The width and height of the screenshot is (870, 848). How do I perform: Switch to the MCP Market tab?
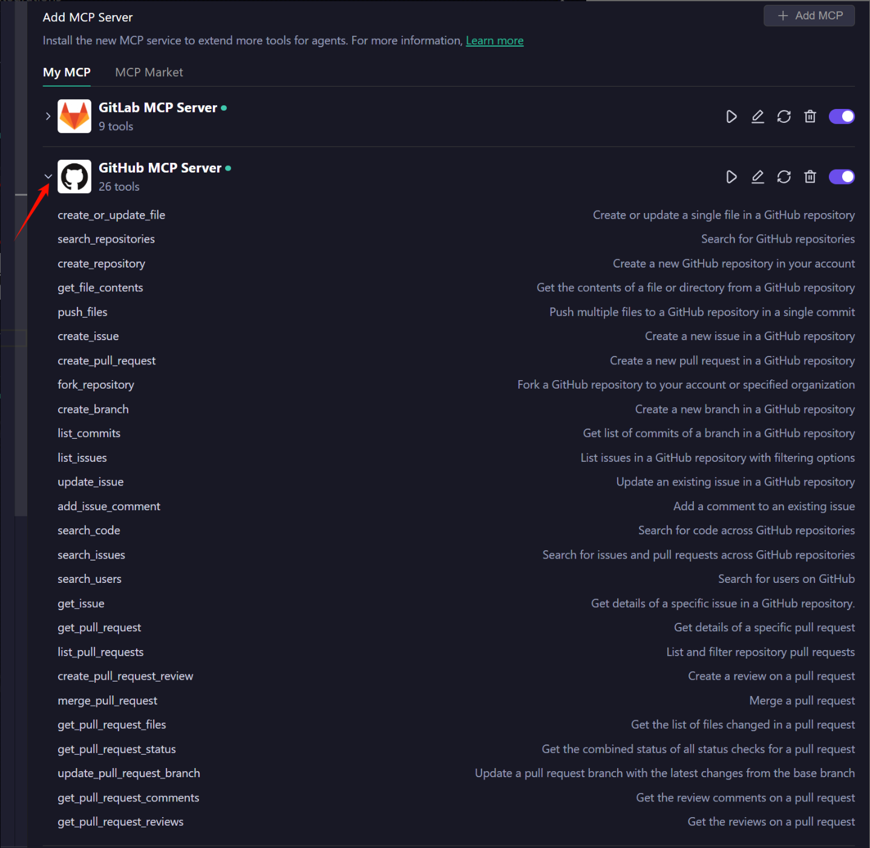pyautogui.click(x=149, y=73)
